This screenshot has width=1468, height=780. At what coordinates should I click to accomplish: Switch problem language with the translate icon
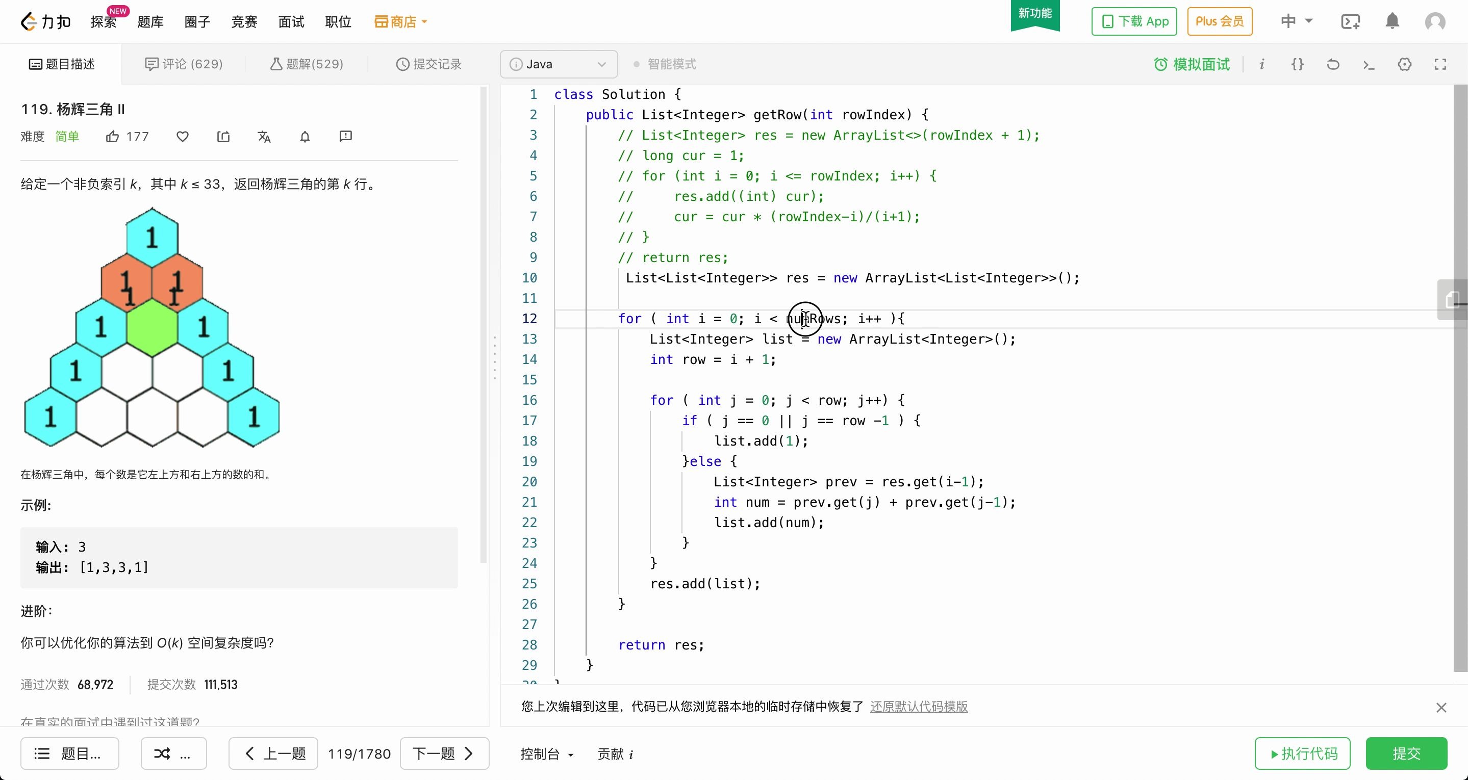(x=264, y=137)
